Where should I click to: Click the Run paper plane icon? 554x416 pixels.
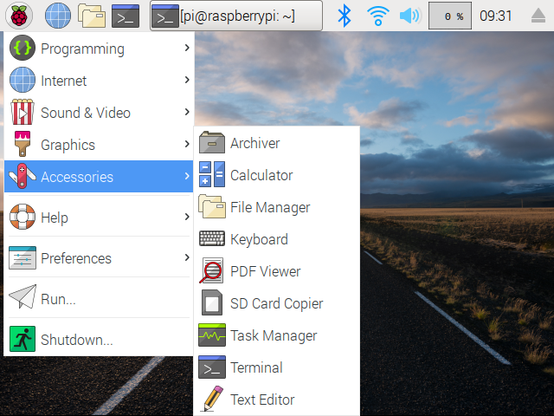coord(23,296)
